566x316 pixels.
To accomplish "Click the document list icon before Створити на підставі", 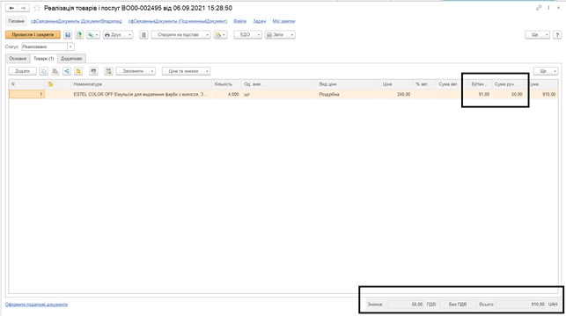I will point(143,35).
